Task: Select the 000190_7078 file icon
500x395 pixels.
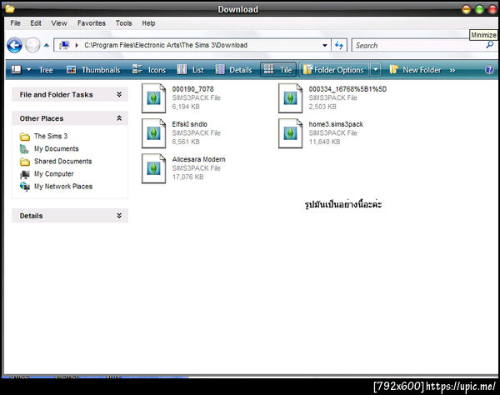Action: [153, 97]
